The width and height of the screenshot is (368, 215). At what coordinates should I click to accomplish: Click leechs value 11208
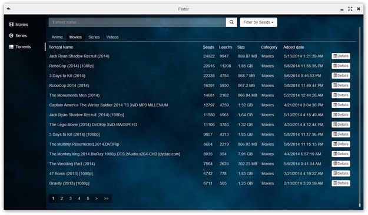226,66
